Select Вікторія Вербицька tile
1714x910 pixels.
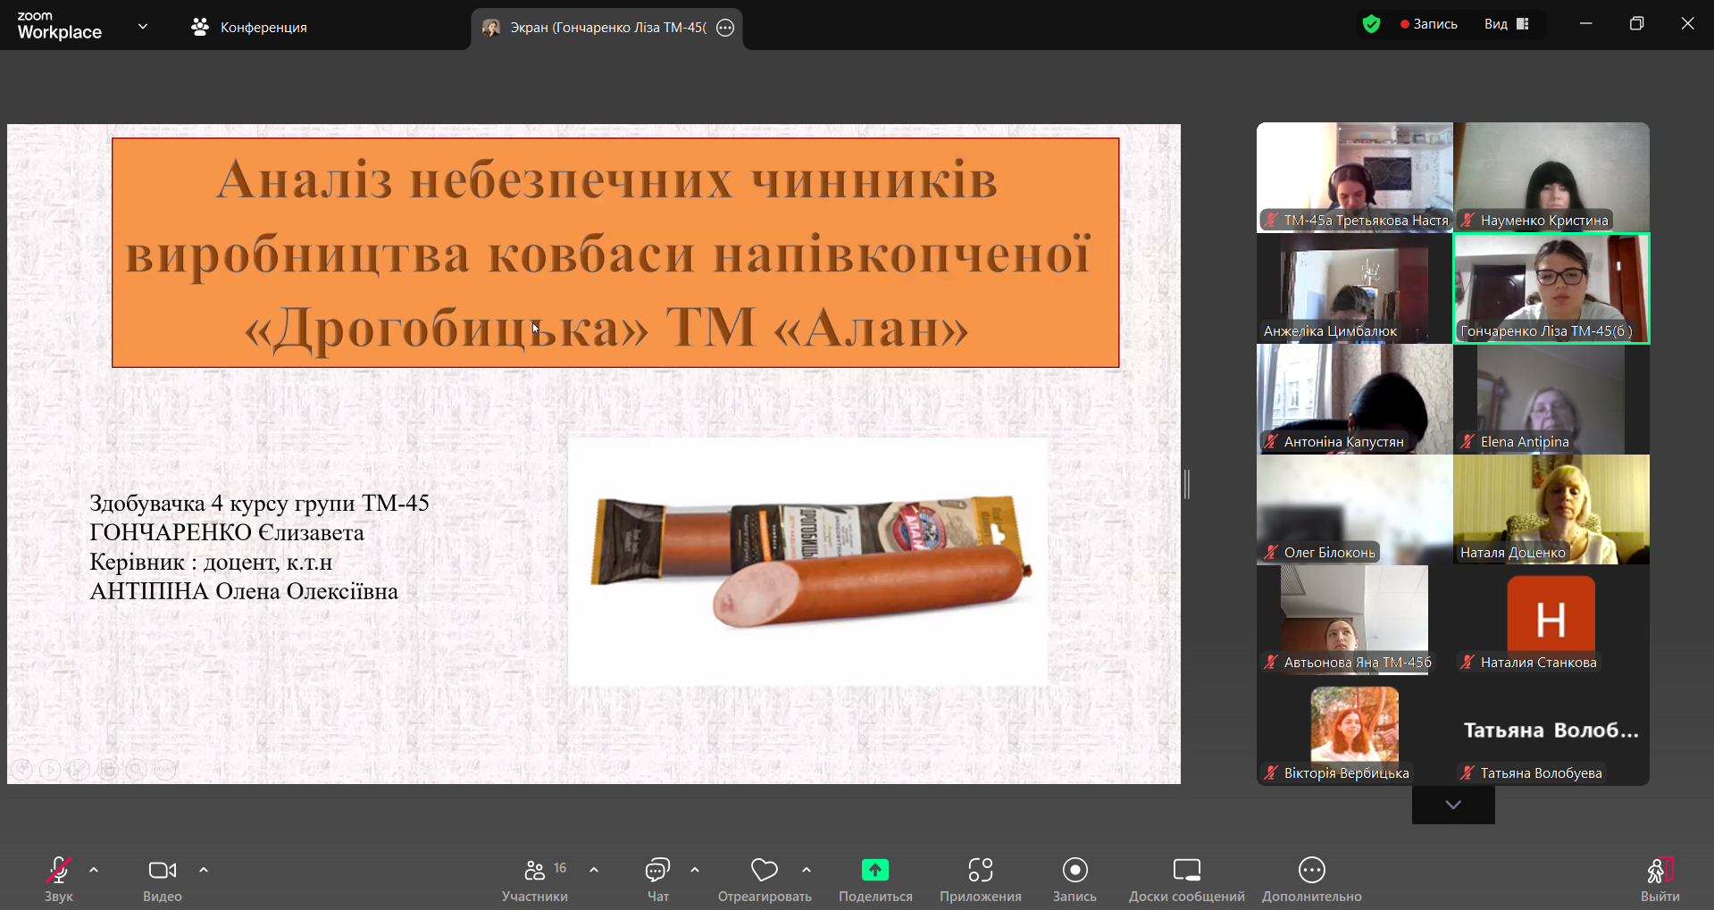pos(1355,731)
